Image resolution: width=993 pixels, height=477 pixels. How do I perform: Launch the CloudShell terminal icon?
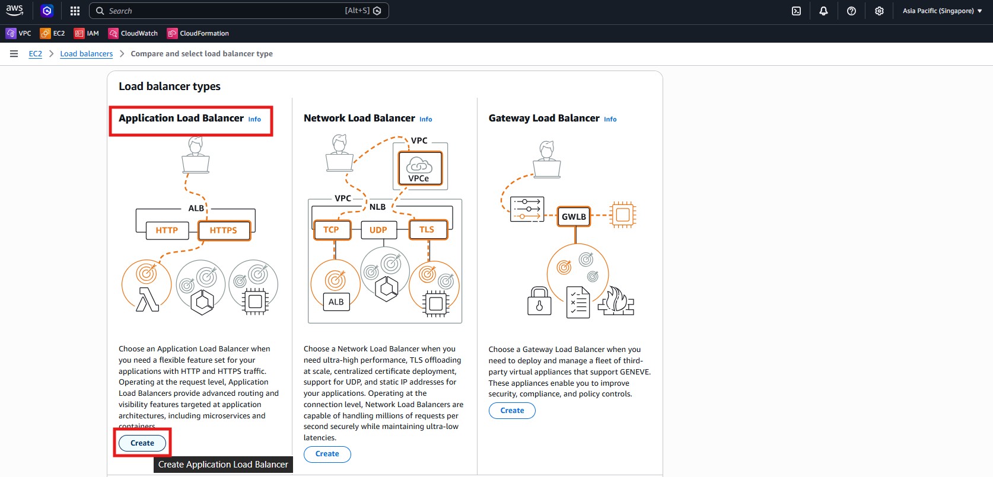click(x=796, y=11)
